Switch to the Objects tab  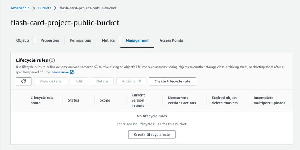click(23, 40)
